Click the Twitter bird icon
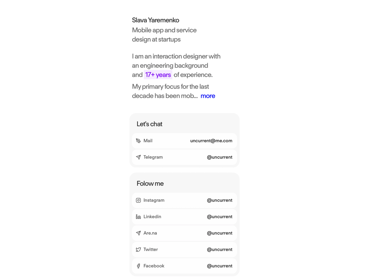 click(138, 250)
